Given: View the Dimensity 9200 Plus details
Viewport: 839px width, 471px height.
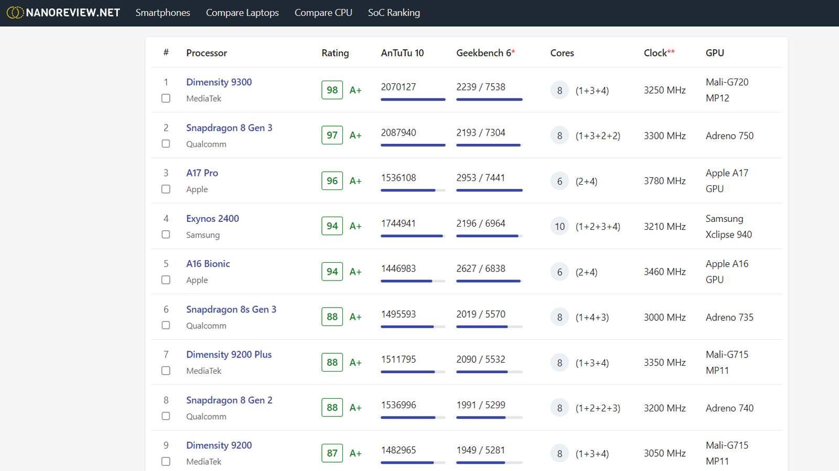Looking at the screenshot, I should tap(229, 354).
